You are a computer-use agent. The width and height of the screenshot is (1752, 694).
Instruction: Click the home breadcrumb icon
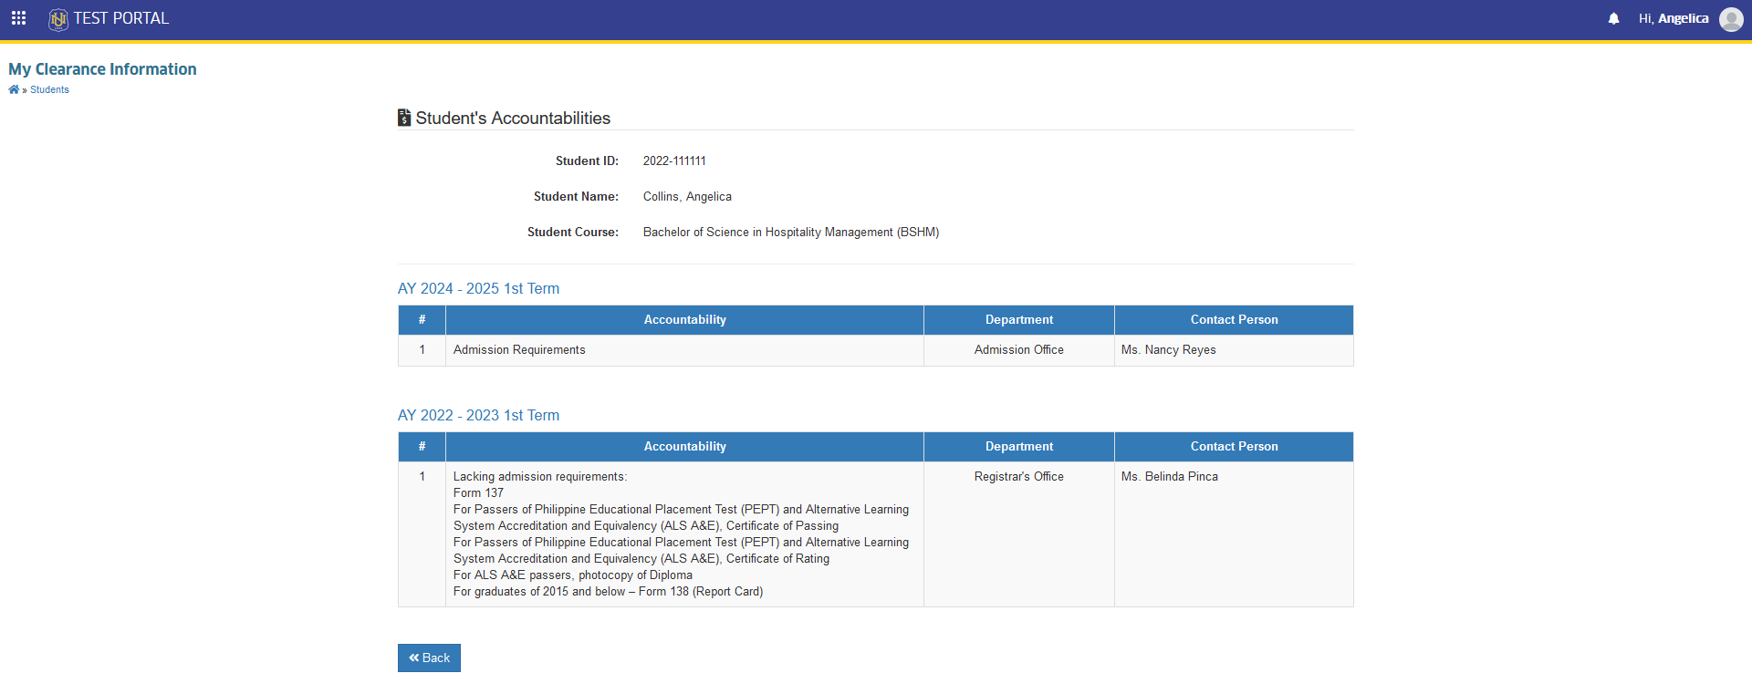tap(14, 89)
